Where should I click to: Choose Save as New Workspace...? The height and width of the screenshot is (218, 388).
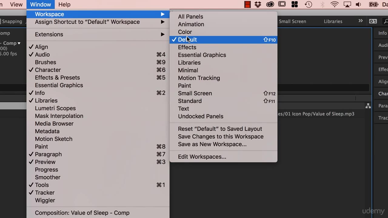223,144
